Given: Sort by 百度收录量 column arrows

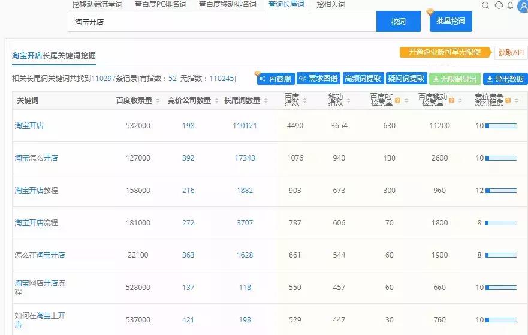Looking at the screenshot, I should (158, 100).
